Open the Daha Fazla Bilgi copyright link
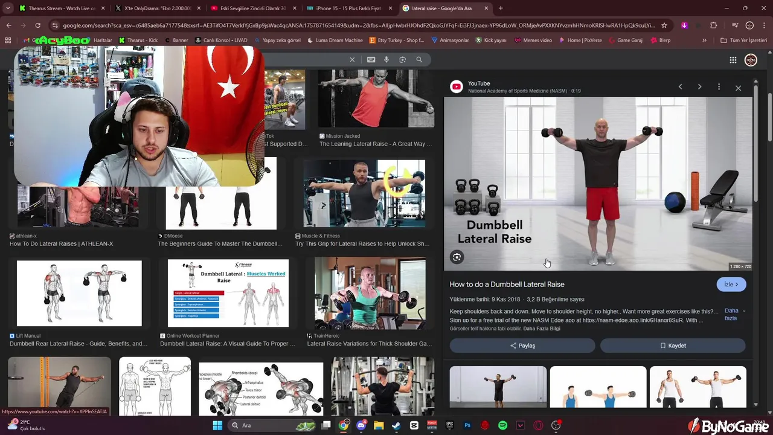 click(542, 329)
